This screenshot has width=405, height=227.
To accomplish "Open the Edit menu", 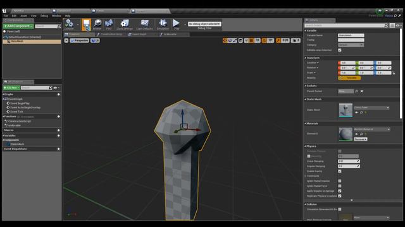I will (x=14, y=16).
